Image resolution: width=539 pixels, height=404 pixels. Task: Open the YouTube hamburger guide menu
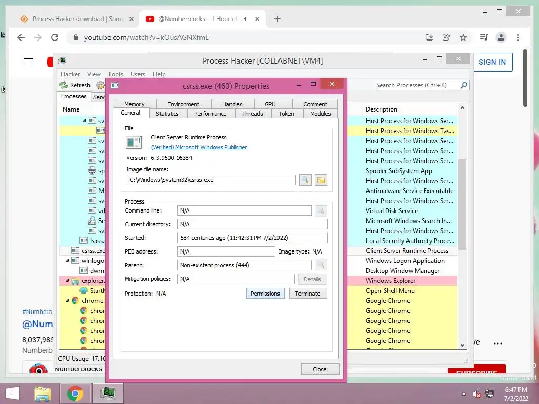click(x=28, y=62)
